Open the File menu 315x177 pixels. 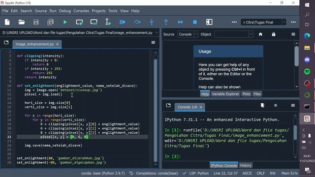click(x=5, y=11)
